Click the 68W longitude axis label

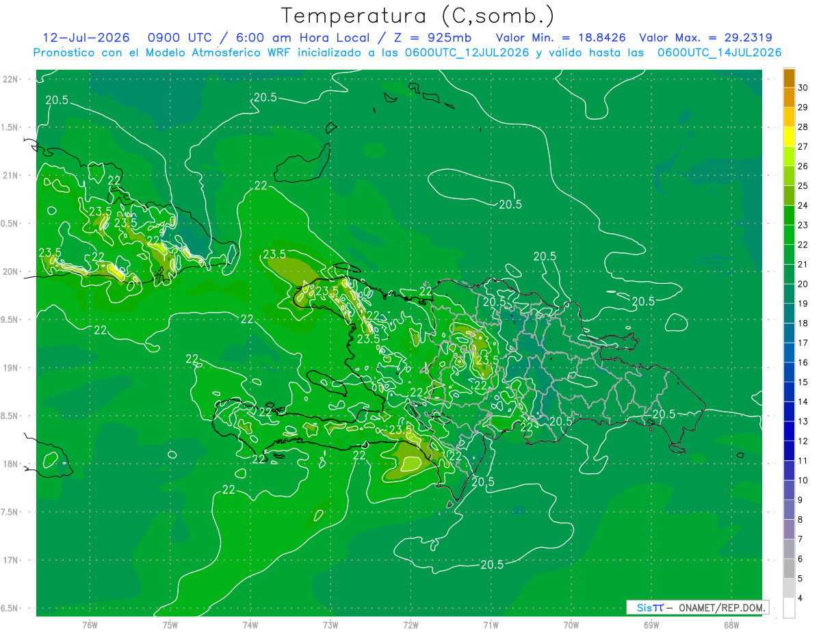pos(731,625)
